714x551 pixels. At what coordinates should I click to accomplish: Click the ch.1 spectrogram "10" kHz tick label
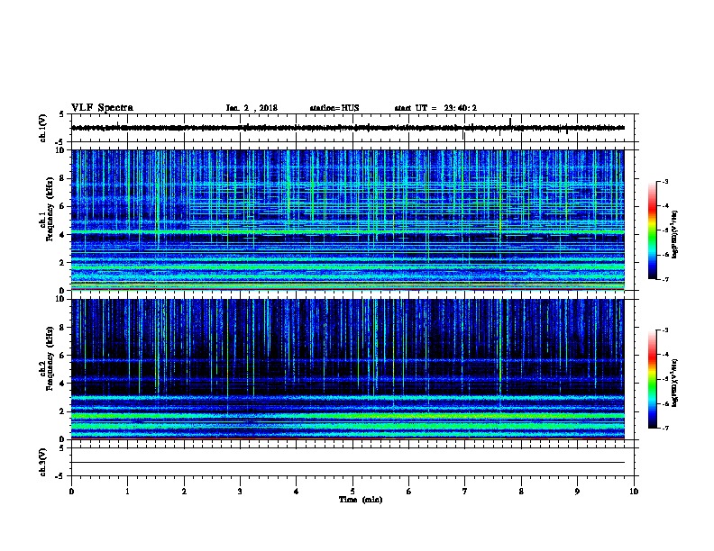[60, 150]
